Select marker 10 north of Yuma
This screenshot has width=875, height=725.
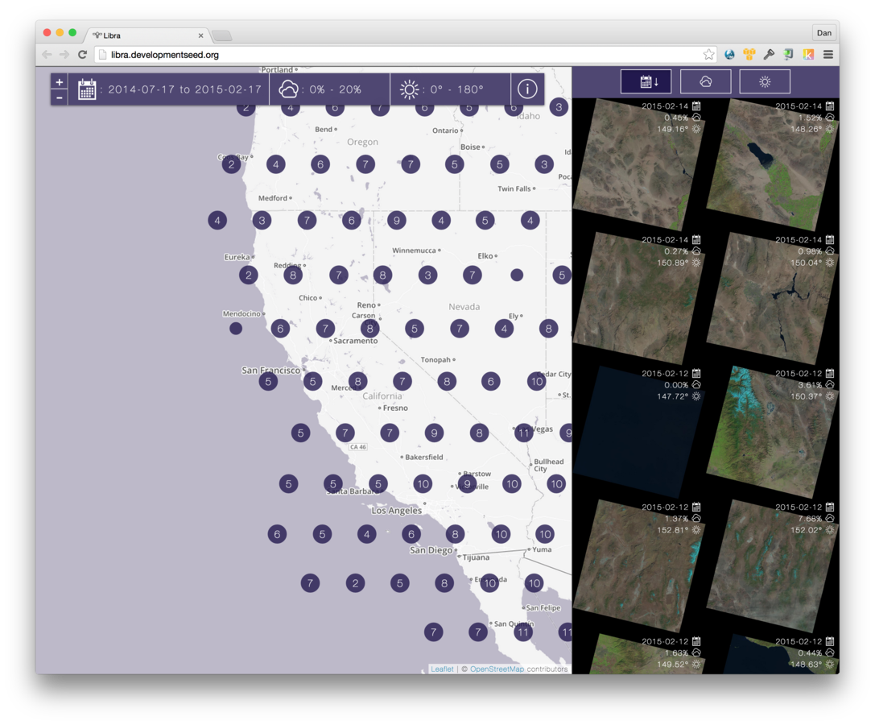545,534
